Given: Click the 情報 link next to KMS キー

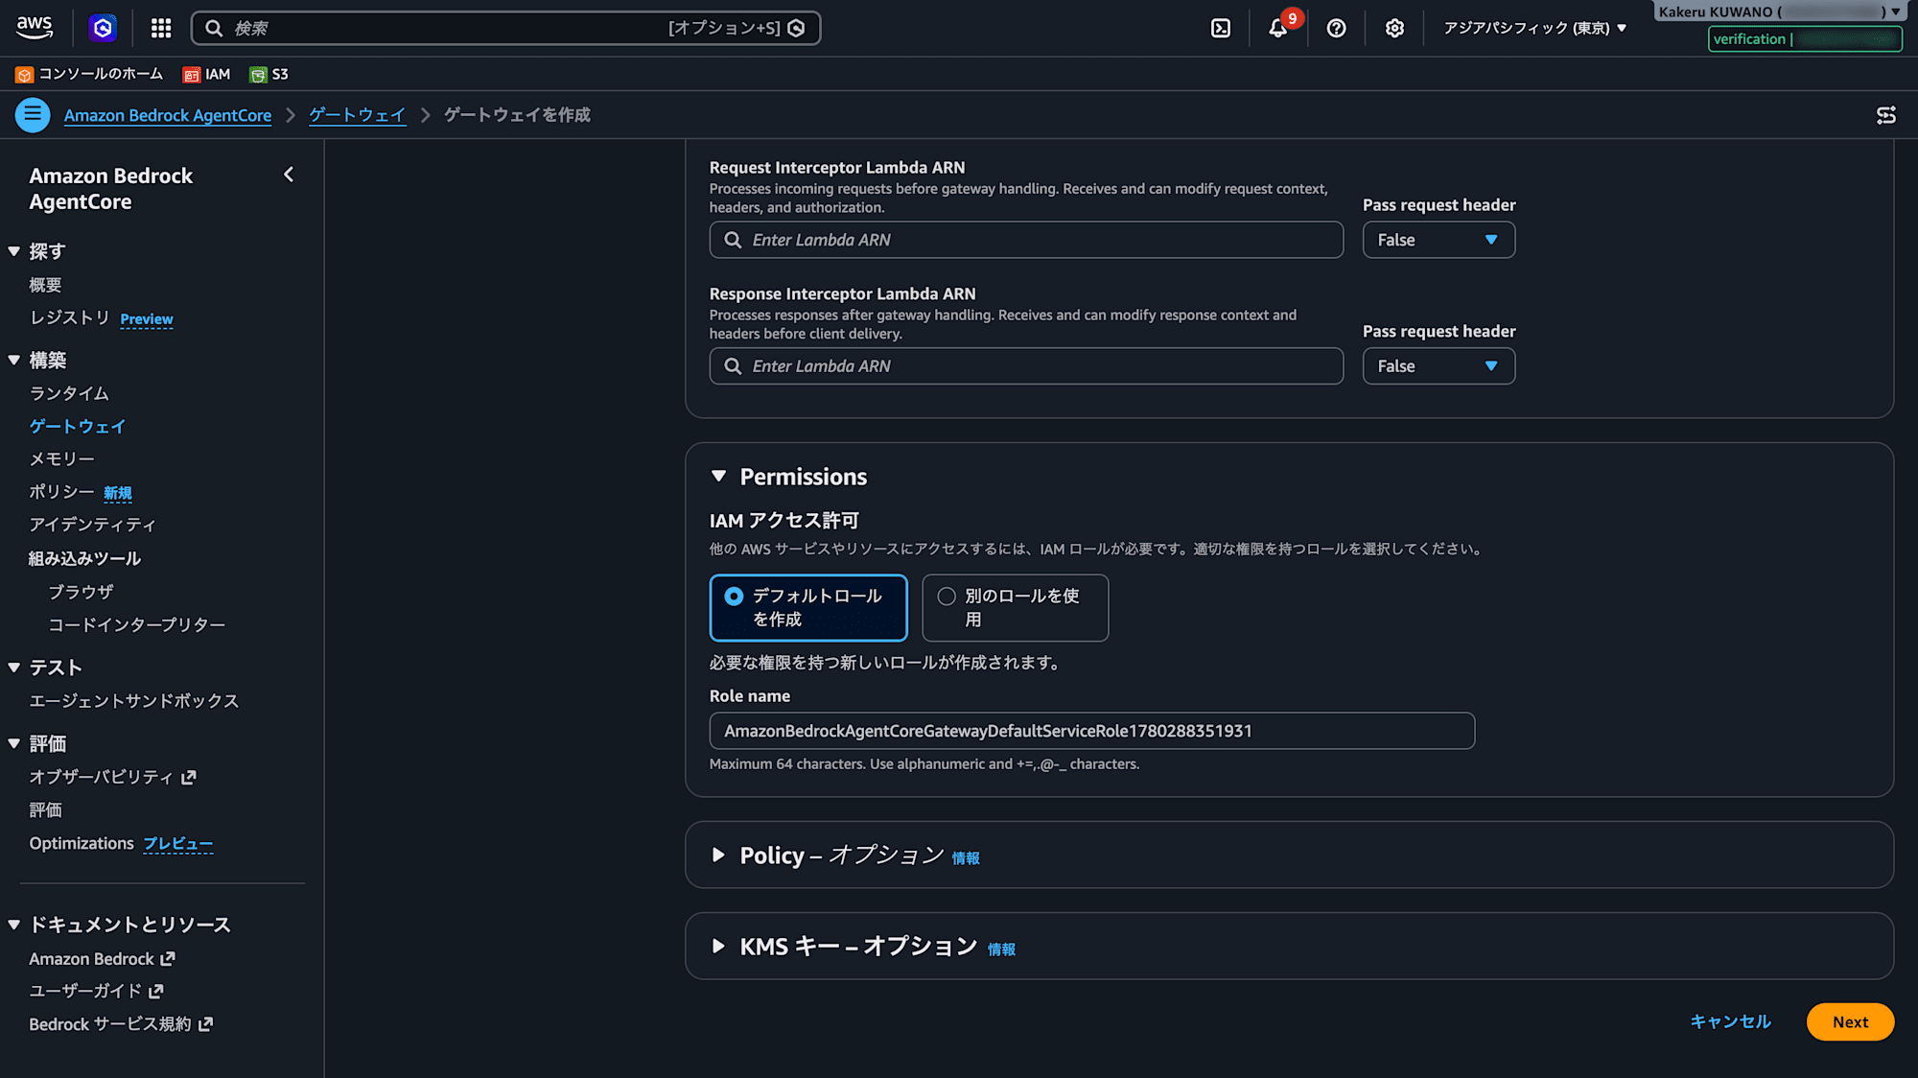Looking at the screenshot, I should coord(1001,949).
